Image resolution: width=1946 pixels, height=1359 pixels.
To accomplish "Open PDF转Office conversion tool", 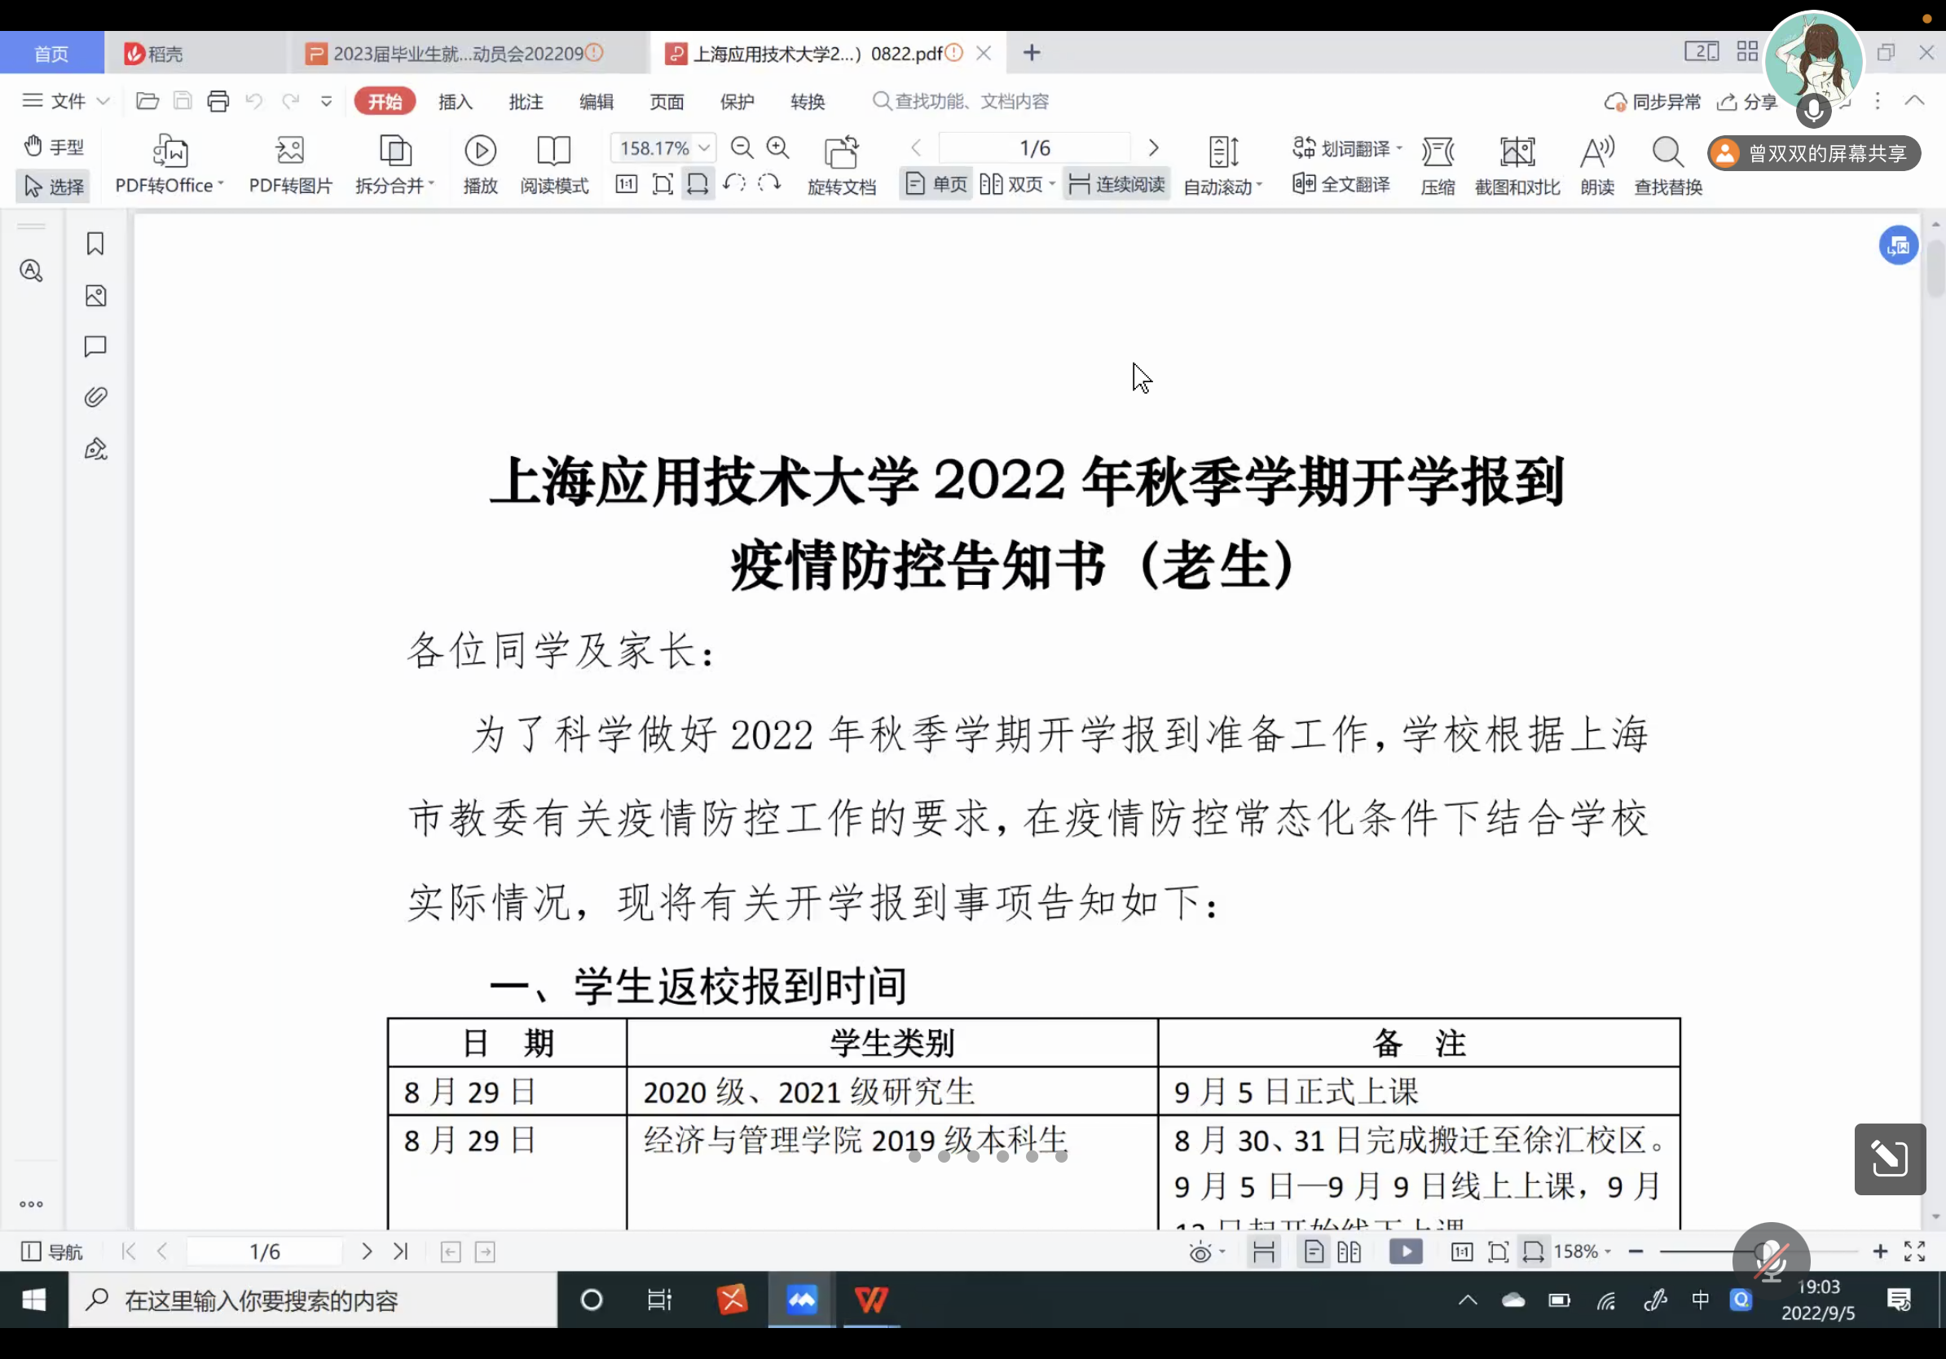I will [x=170, y=165].
